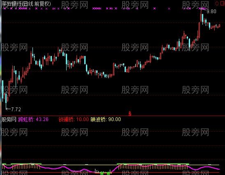The width and height of the screenshot is (225, 175).
Task: Click the red diamond icon at chart corner
Action: 217,3
